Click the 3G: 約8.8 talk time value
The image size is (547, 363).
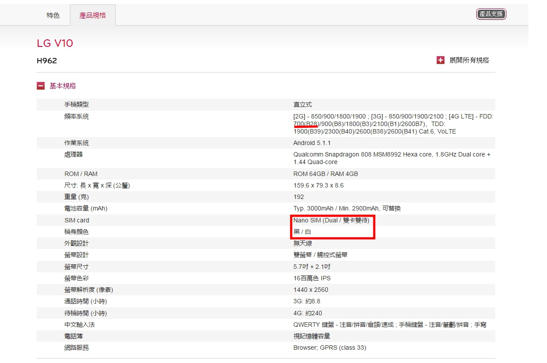(x=307, y=301)
